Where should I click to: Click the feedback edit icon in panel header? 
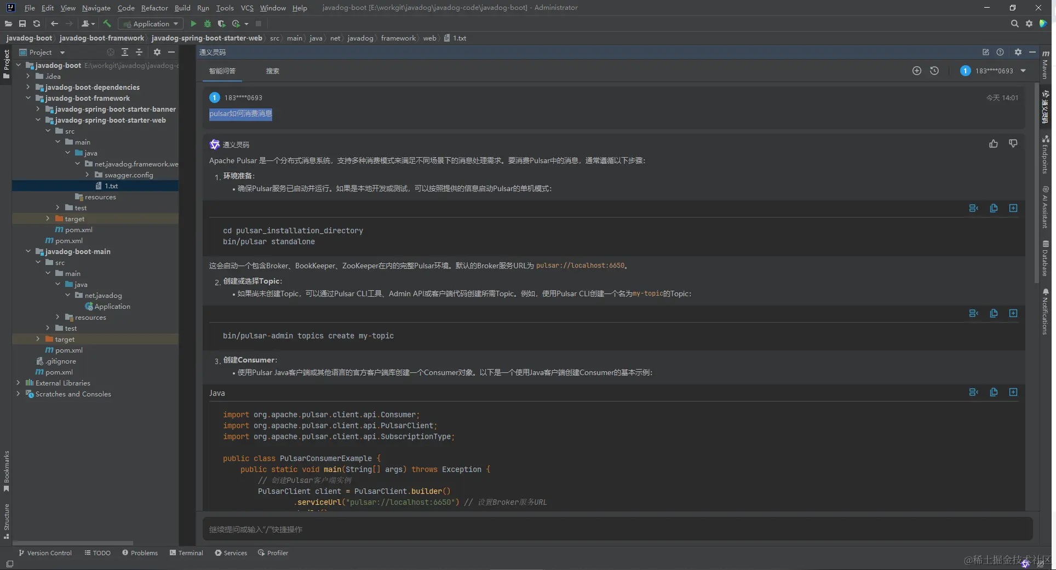coord(986,52)
